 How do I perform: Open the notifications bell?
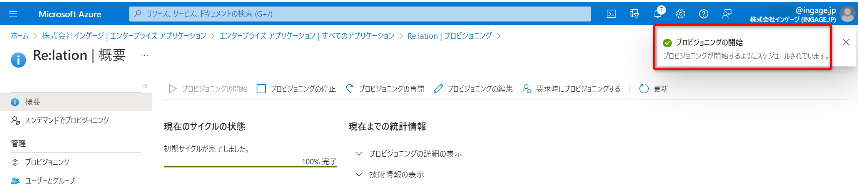pos(658,14)
